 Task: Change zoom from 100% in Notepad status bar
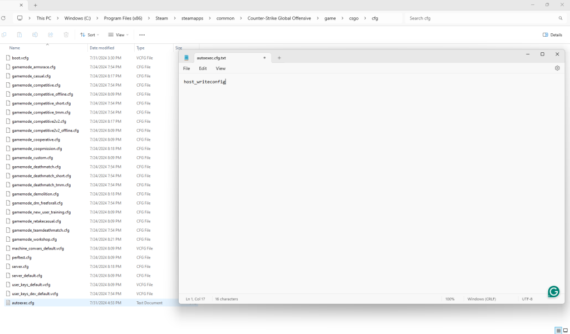tap(450, 298)
